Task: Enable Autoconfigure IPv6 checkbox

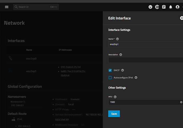Action: coord(110,77)
